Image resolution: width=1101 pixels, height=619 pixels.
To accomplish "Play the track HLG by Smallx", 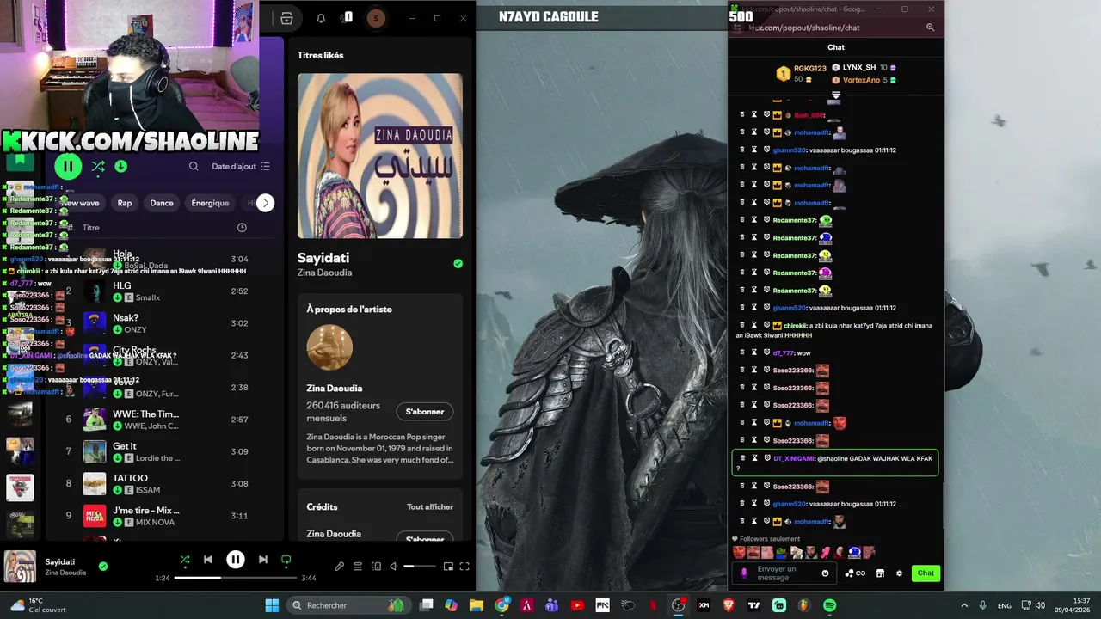I will click(x=159, y=291).
